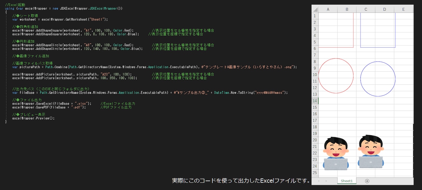Screen dimensions: 422x190
Task: Select column B header
Action: pyautogui.click(x=347, y=9)
